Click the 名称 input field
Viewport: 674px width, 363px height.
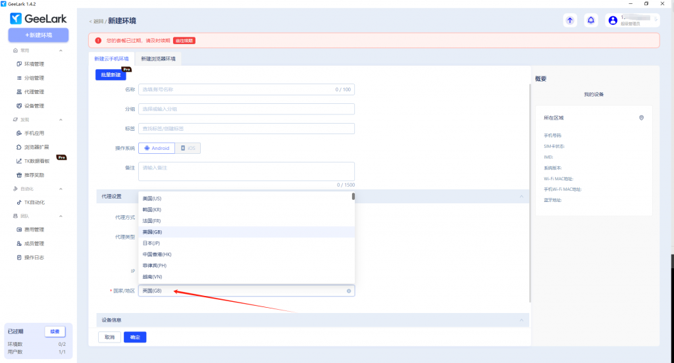point(236,89)
